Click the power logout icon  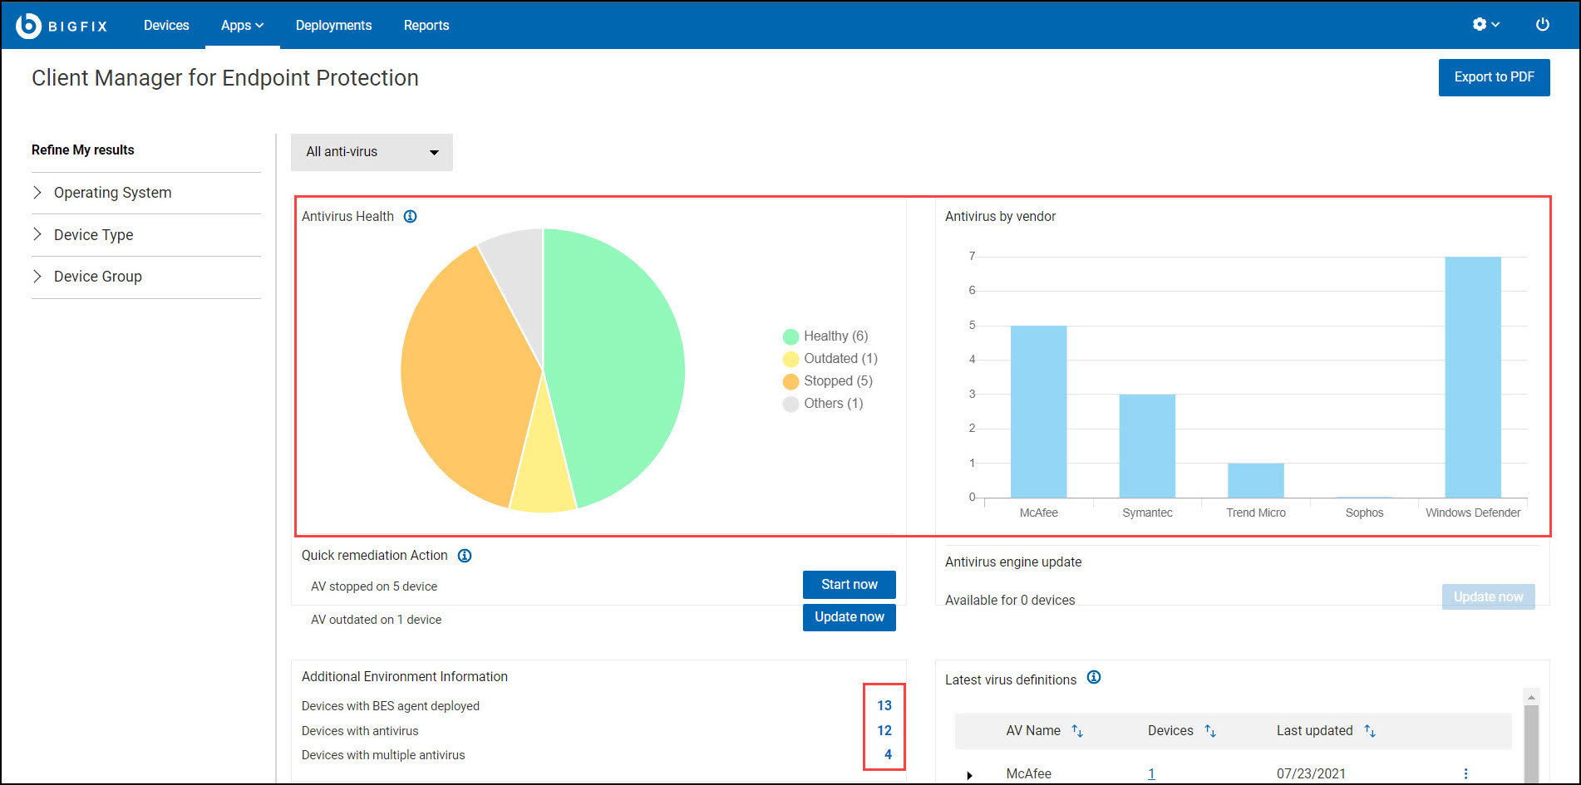1542,25
